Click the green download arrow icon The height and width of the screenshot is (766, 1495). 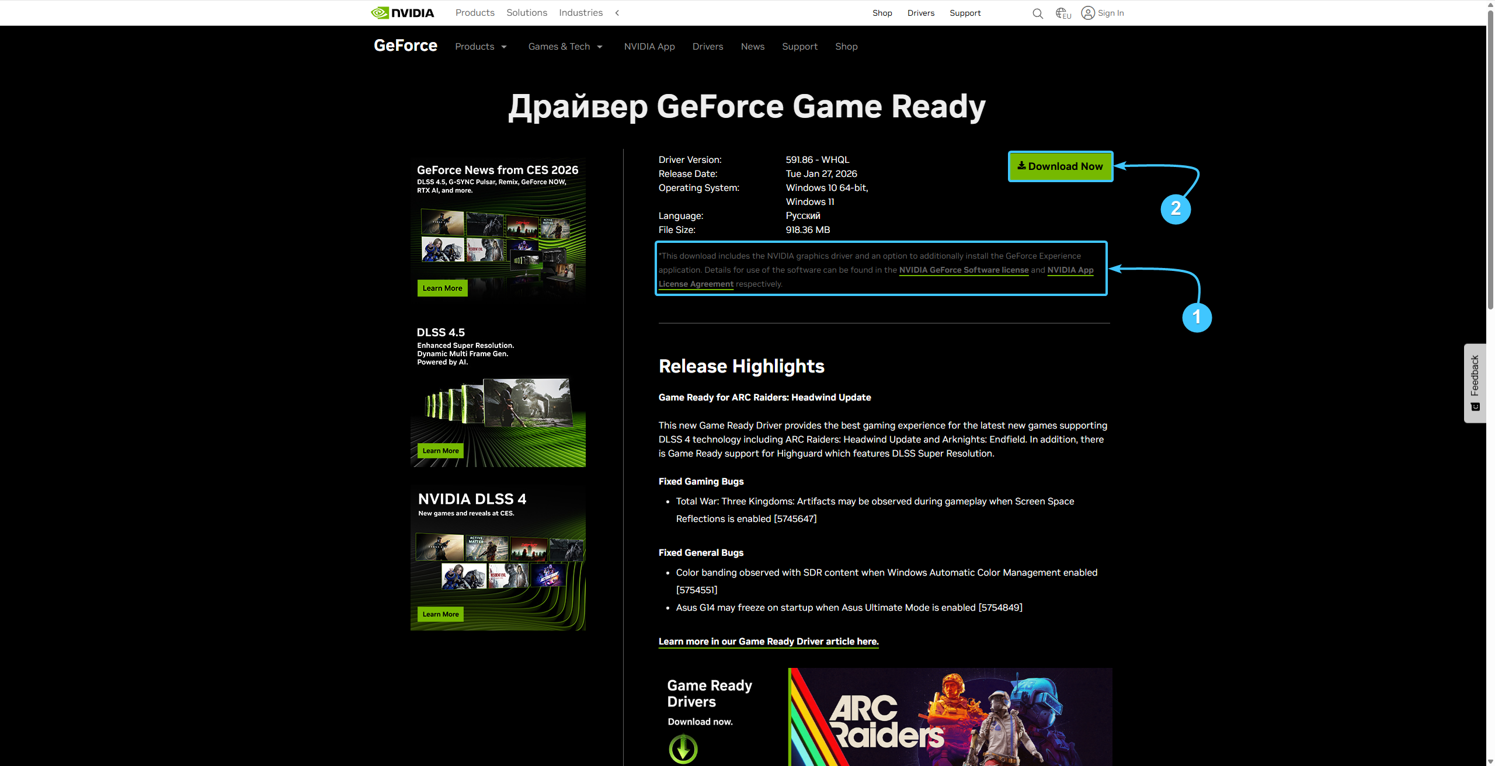(683, 748)
